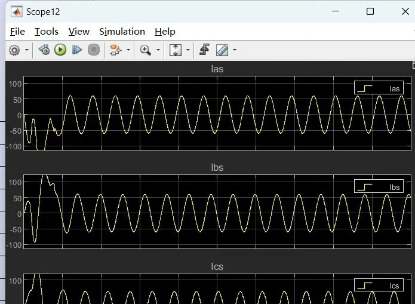
Task: Open the zoom options dropdown arrow
Action: tap(158, 50)
